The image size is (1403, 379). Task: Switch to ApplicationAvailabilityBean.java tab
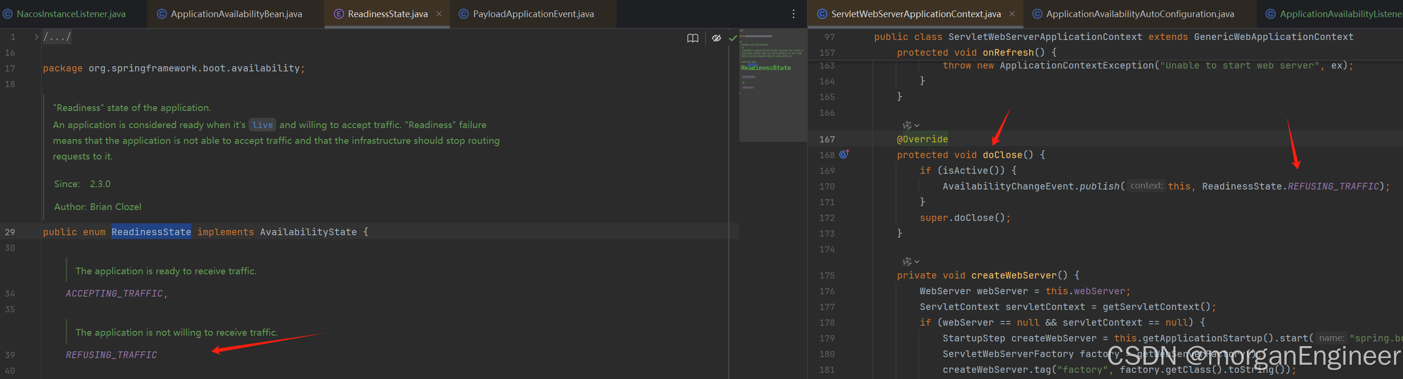(x=237, y=14)
